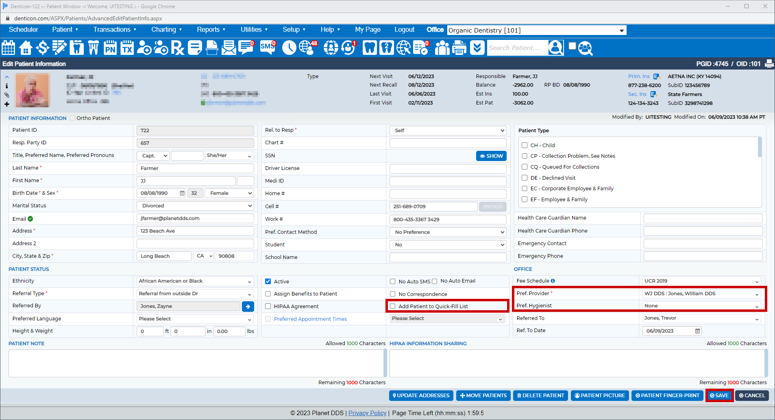This screenshot has height=420, width=775.
Task: Uncheck the Active checkbox
Action: coord(268,281)
